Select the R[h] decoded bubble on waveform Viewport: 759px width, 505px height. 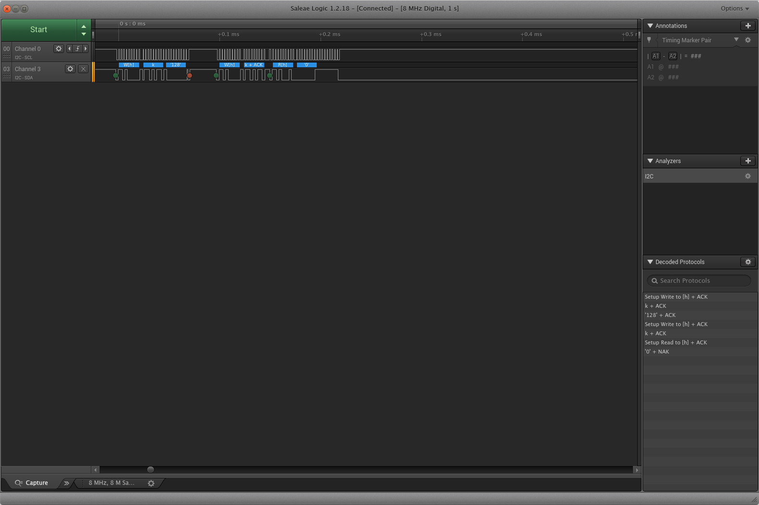[283, 65]
